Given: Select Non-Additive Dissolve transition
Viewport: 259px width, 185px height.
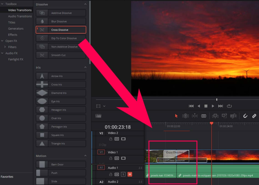Looking at the screenshot, I should click(x=61, y=47).
